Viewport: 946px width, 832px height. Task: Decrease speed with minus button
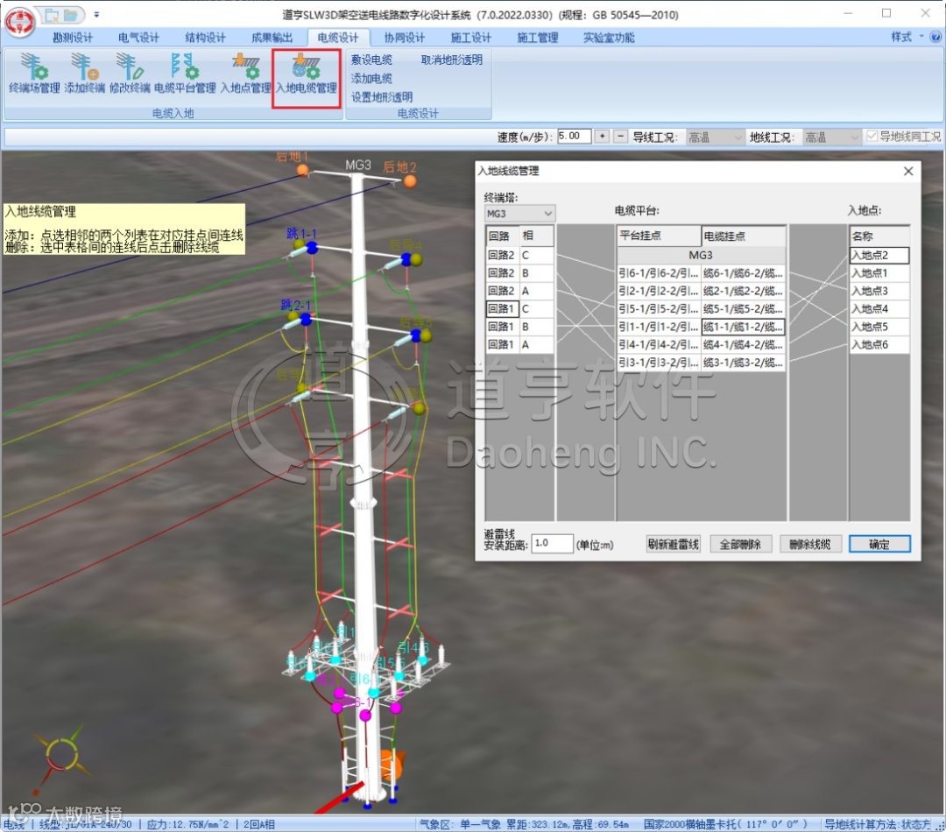[620, 137]
